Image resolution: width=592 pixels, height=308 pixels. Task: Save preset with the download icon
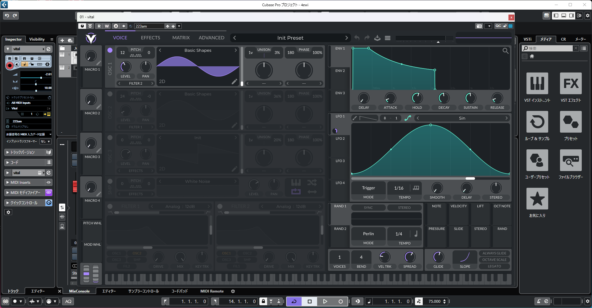377,38
